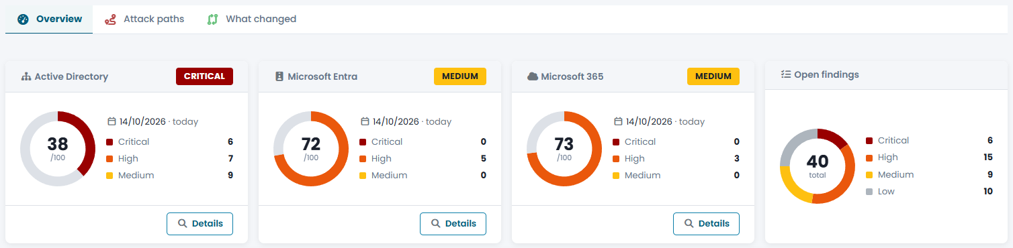
Task: Open the What changed tab
Action: click(251, 19)
